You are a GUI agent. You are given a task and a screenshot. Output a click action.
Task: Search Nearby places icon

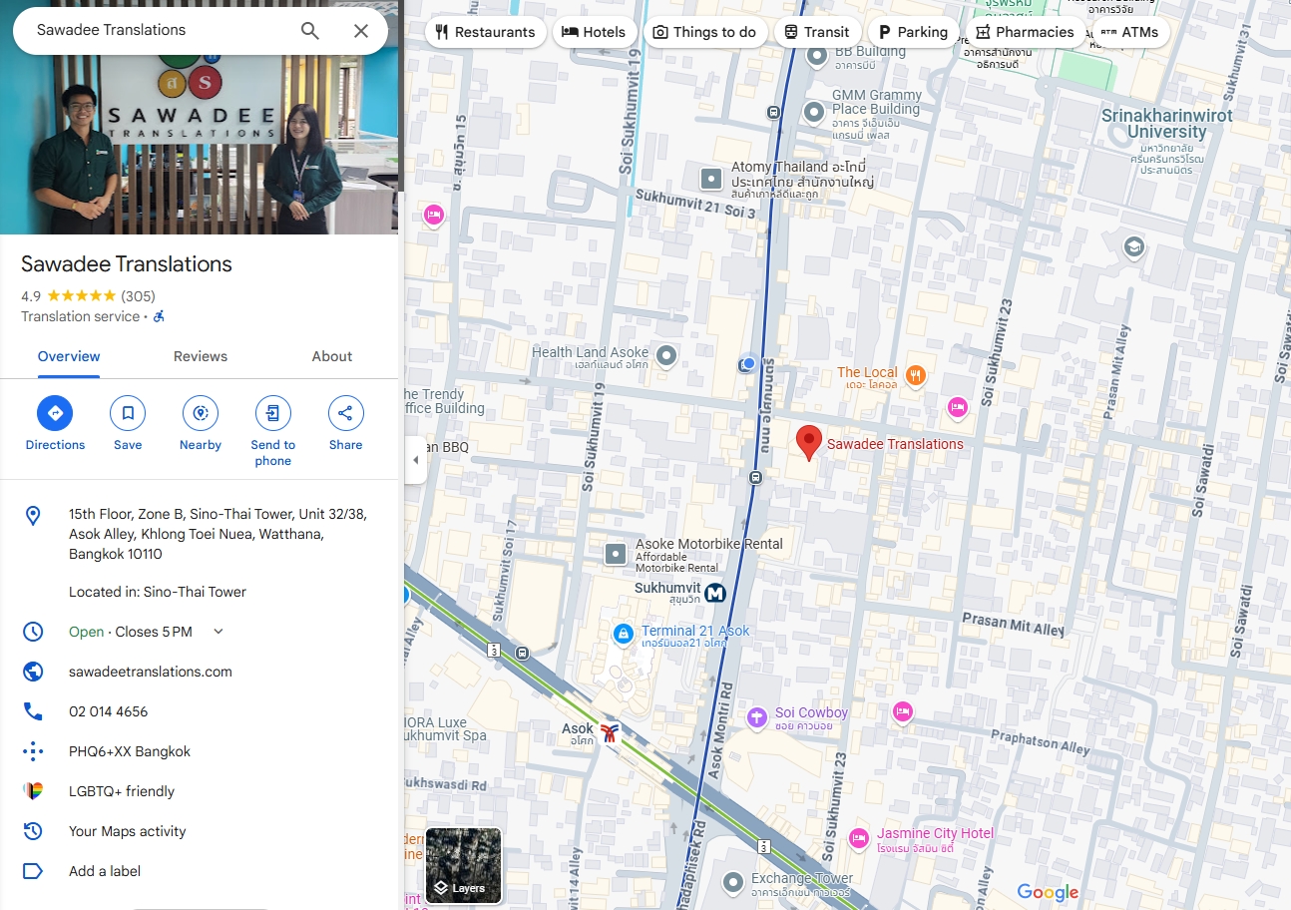[x=201, y=413]
